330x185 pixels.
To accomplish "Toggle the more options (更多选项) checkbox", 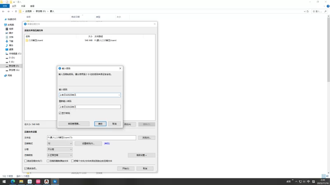I will point(26,169).
